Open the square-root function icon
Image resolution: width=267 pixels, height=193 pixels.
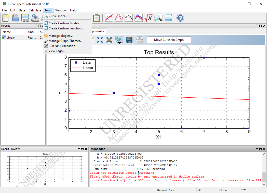pyautogui.click(x=148, y=18)
